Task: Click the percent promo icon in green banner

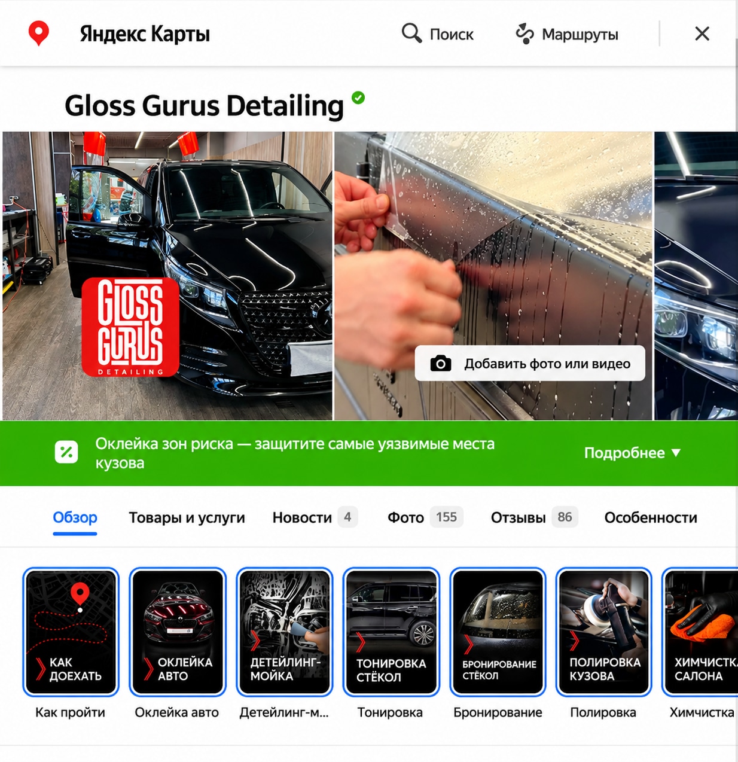Action: pos(66,452)
